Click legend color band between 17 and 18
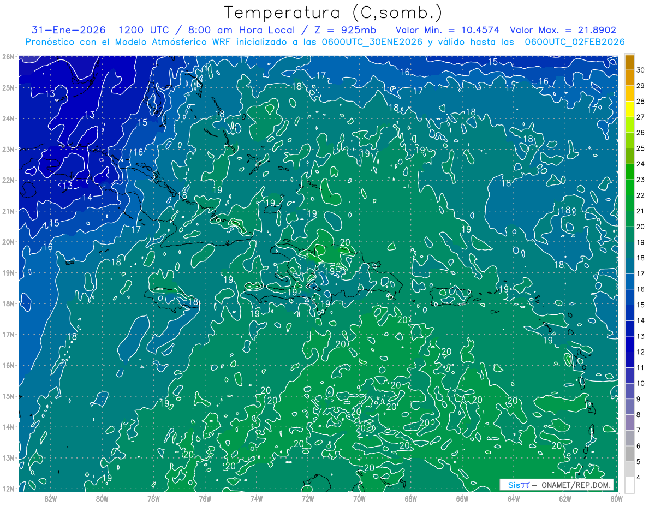 click(629, 266)
